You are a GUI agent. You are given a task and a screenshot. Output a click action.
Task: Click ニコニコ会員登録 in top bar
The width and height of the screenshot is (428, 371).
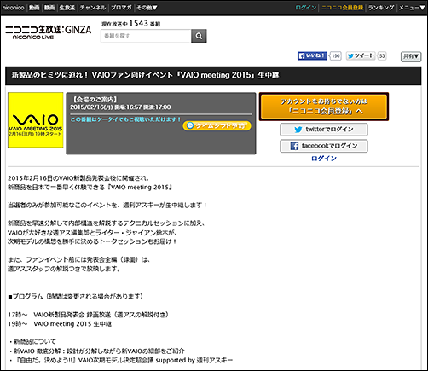pyautogui.click(x=343, y=8)
